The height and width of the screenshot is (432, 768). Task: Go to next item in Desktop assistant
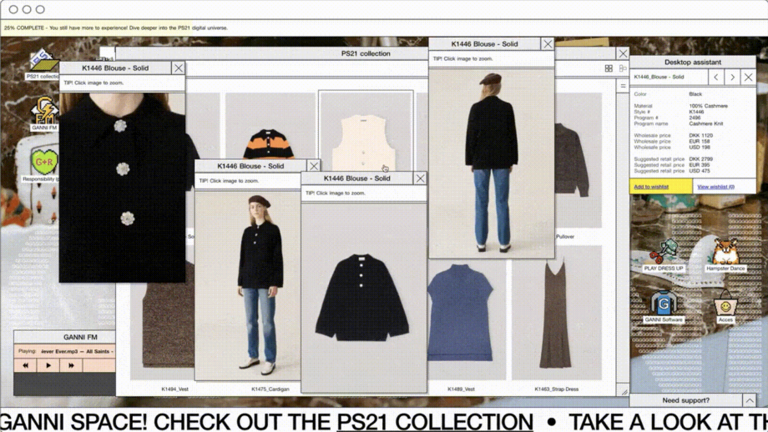tap(732, 78)
